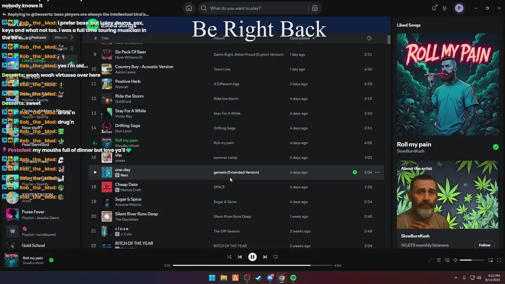Screen dimensions: 505x284
Task: Open album 'Damn Right, Rebel Proud (Explicit Version)'
Action: [249, 54]
